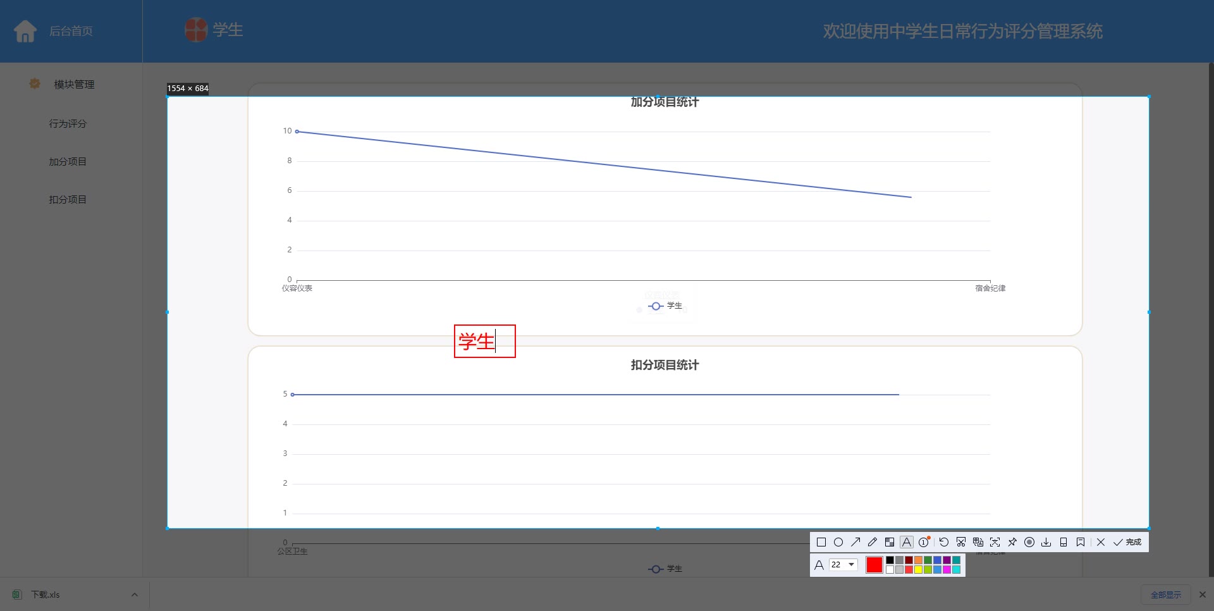Click the data point at value 10
This screenshot has height=611, width=1214.
click(x=297, y=132)
